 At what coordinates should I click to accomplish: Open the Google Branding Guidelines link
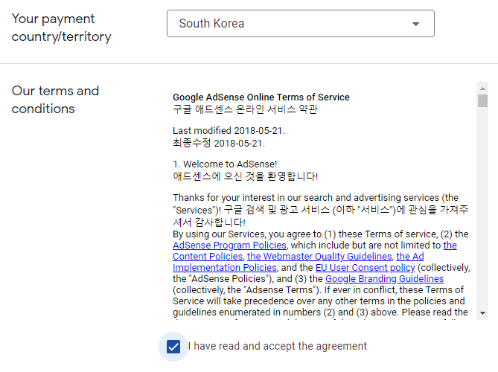385,279
